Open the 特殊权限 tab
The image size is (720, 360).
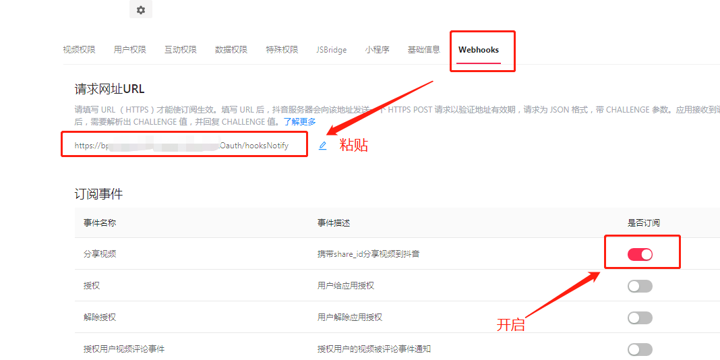(282, 50)
